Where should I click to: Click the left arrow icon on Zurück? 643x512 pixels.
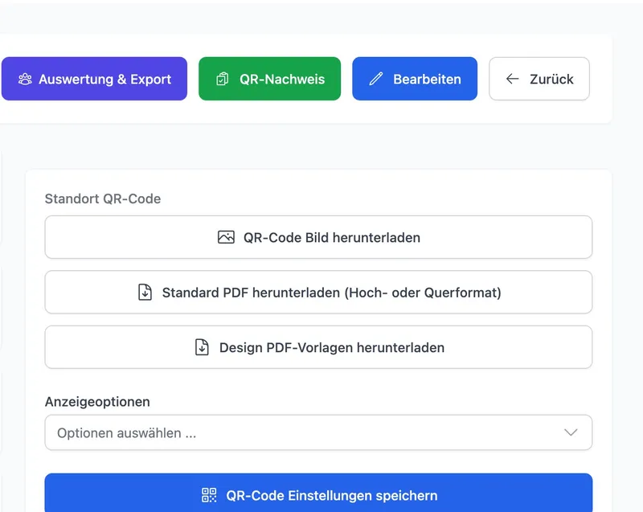(x=512, y=79)
